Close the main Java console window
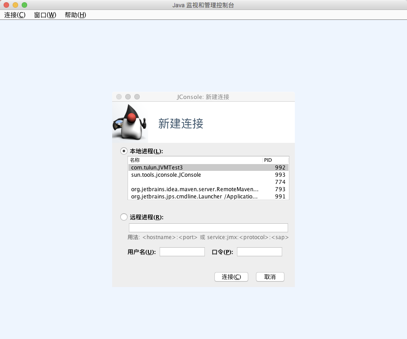This screenshot has height=339, width=407. (x=6, y=5)
